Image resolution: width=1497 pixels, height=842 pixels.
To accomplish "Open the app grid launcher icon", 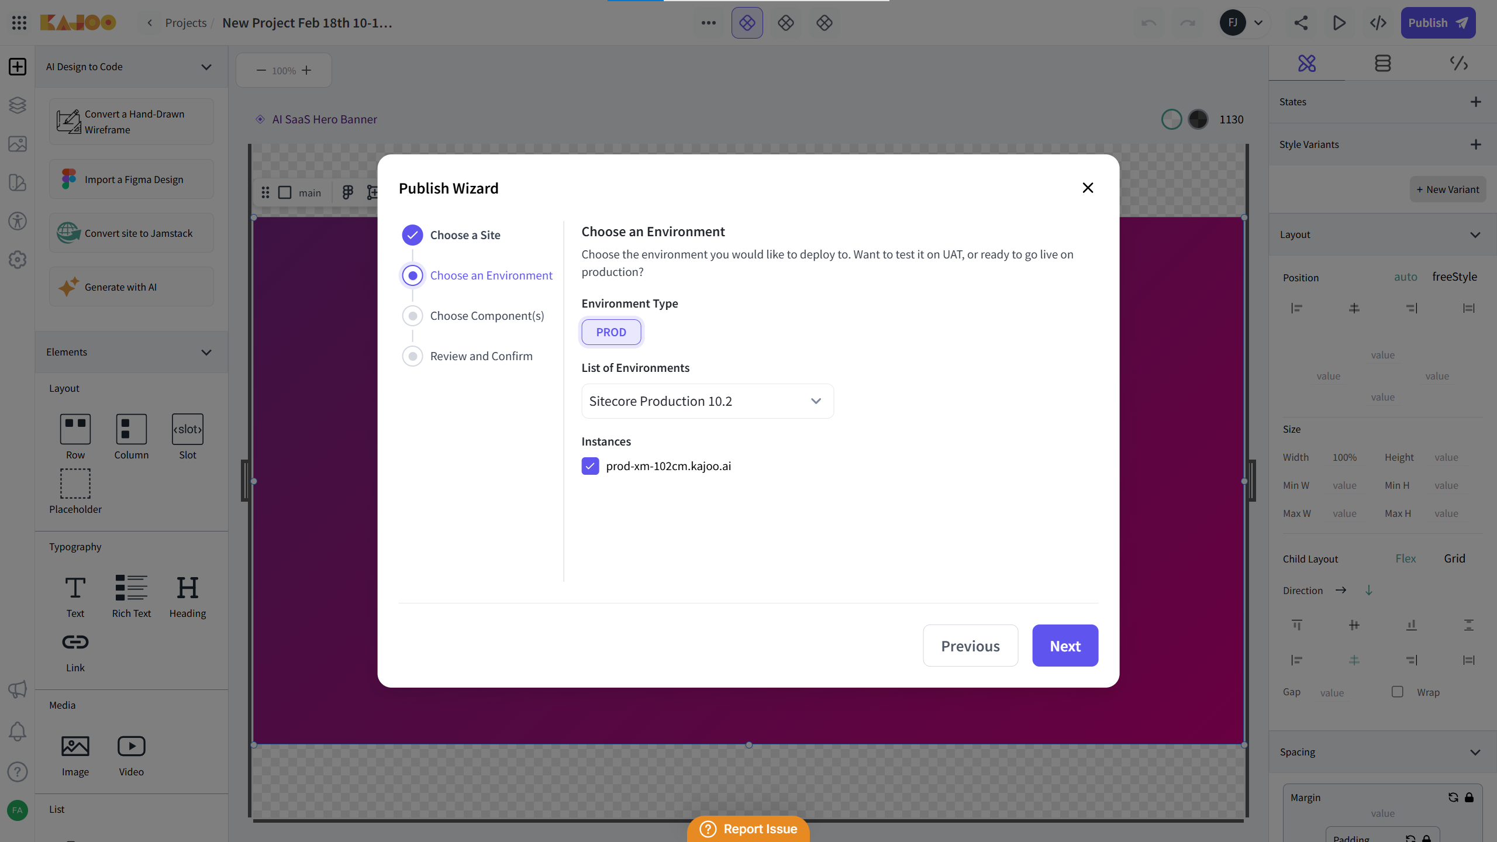I will pos(19,23).
